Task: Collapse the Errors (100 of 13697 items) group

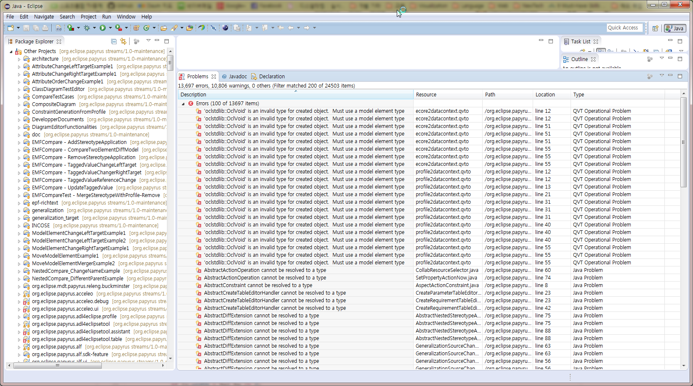Action: pyautogui.click(x=183, y=104)
